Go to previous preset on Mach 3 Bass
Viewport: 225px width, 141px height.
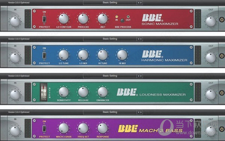(138, 112)
